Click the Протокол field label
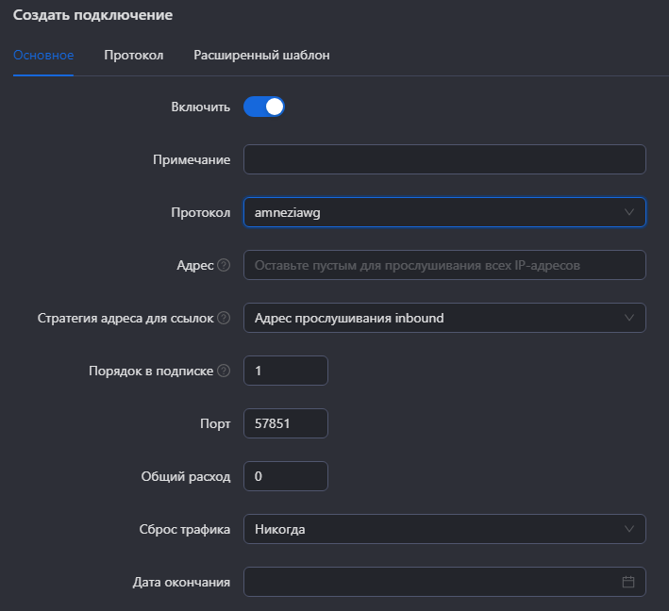This screenshot has width=669, height=611. 201,212
